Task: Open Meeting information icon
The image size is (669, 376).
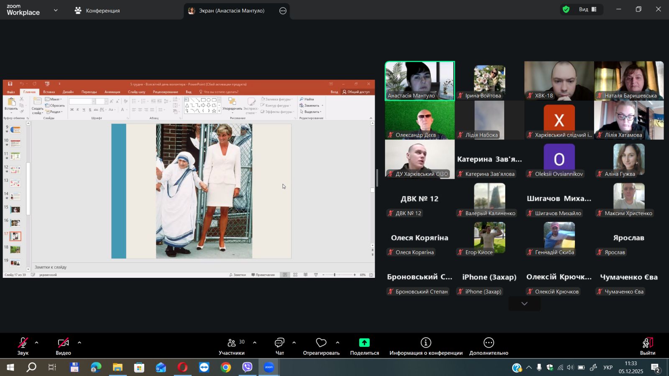Action: pyautogui.click(x=426, y=343)
